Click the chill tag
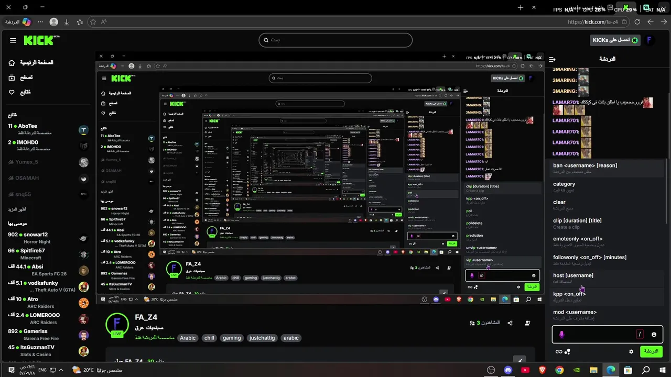671x377 pixels. point(209,338)
